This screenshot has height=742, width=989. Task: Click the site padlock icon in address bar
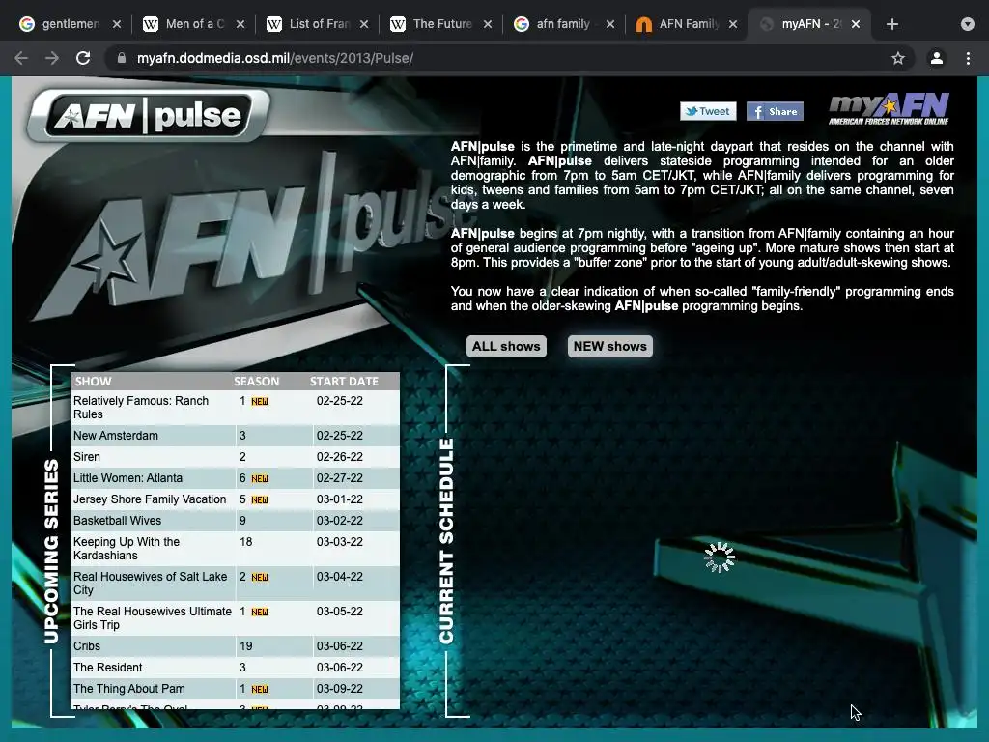[x=122, y=58]
